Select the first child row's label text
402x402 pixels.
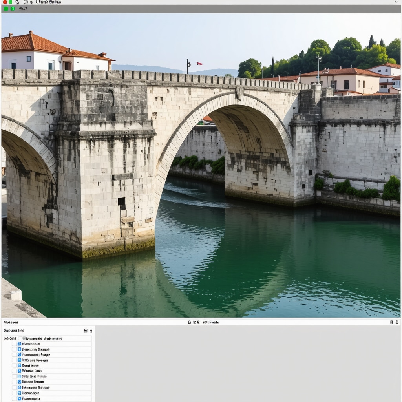pos(31,344)
